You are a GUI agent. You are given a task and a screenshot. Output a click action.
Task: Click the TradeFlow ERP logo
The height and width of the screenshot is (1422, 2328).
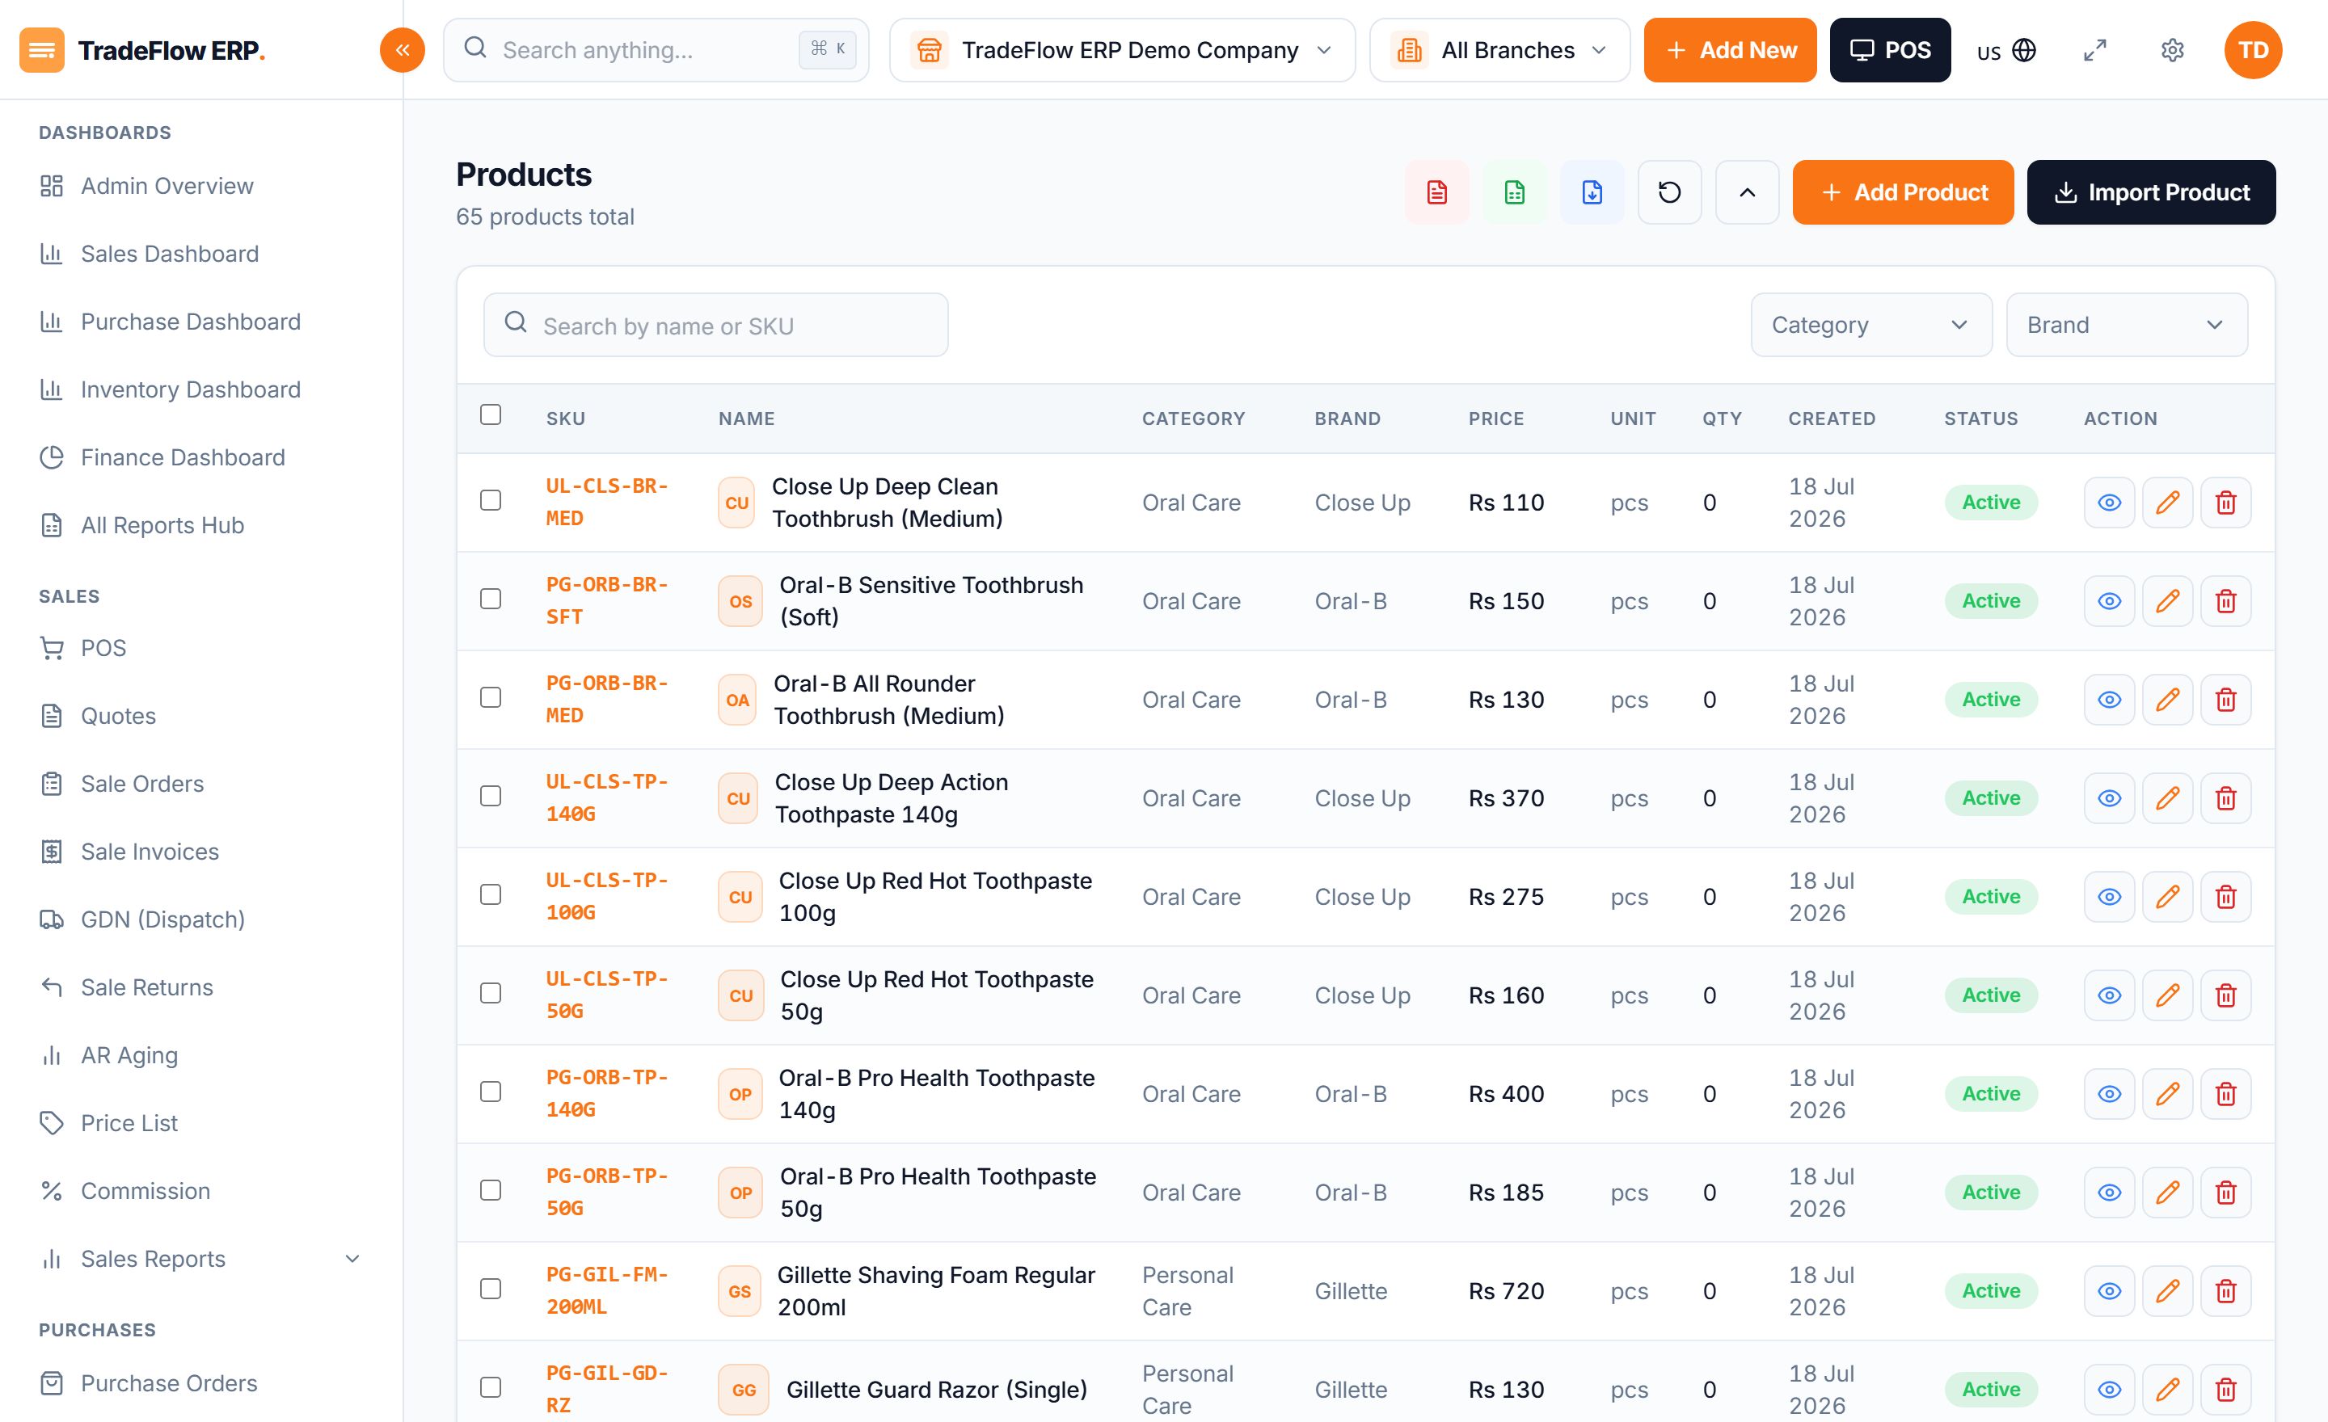click(x=141, y=50)
